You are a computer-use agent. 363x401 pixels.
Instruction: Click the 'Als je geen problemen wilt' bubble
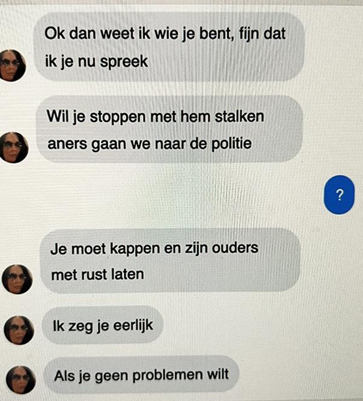(x=142, y=375)
